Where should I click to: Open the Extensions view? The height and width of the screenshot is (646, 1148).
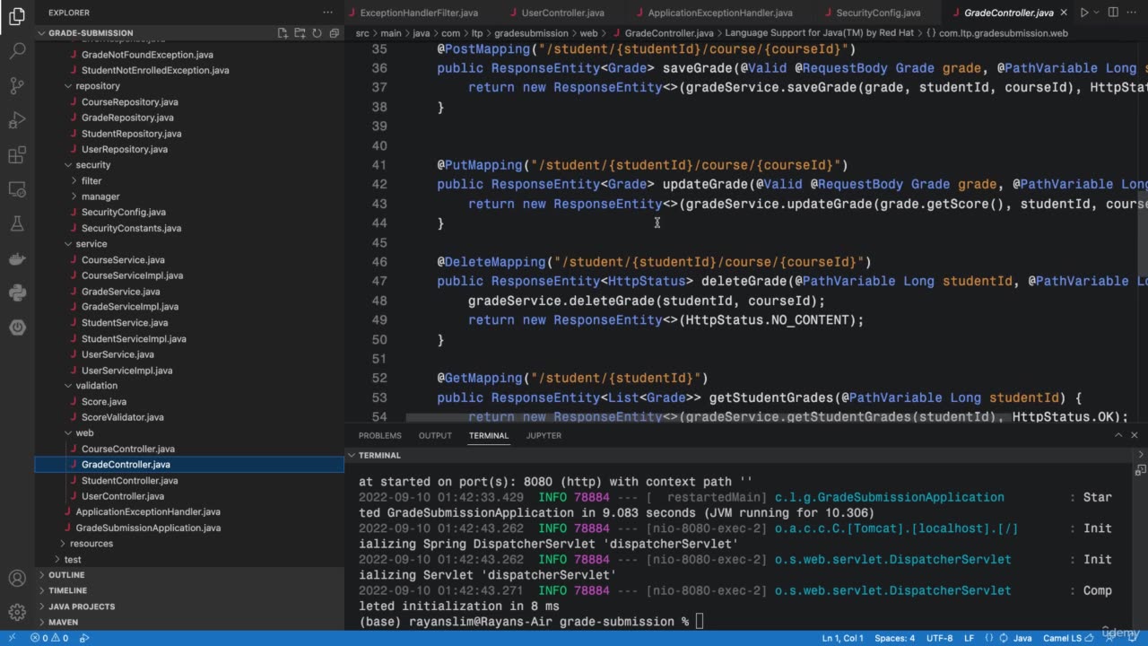[x=17, y=155]
